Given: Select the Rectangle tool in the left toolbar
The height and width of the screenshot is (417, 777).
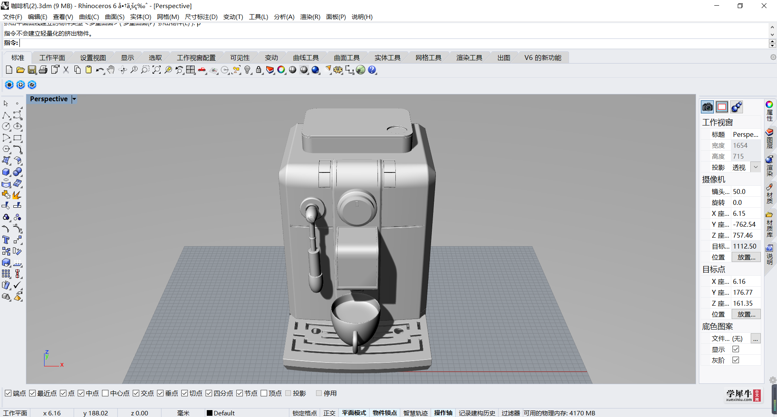Looking at the screenshot, I should pos(17,138).
